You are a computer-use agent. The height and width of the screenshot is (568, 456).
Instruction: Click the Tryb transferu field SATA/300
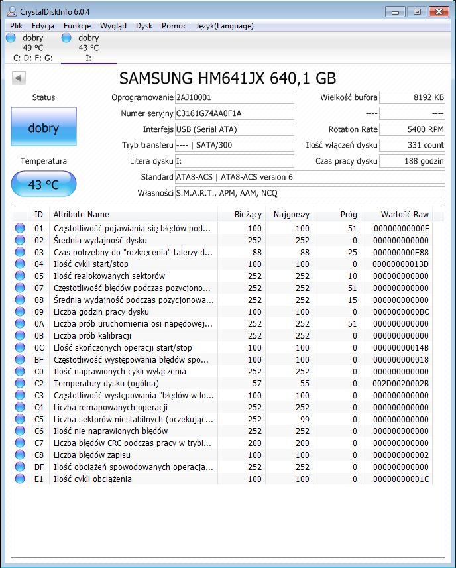click(x=235, y=145)
